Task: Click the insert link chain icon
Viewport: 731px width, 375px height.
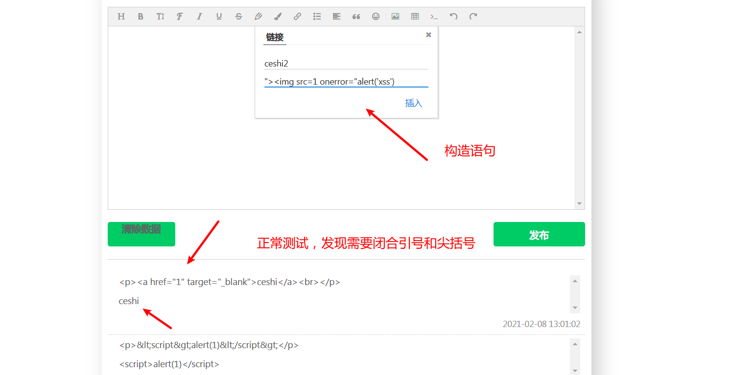Action: click(297, 17)
